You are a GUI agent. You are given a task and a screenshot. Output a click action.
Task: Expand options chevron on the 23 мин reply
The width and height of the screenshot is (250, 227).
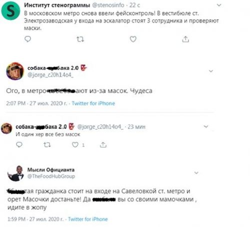[x=206, y=127]
